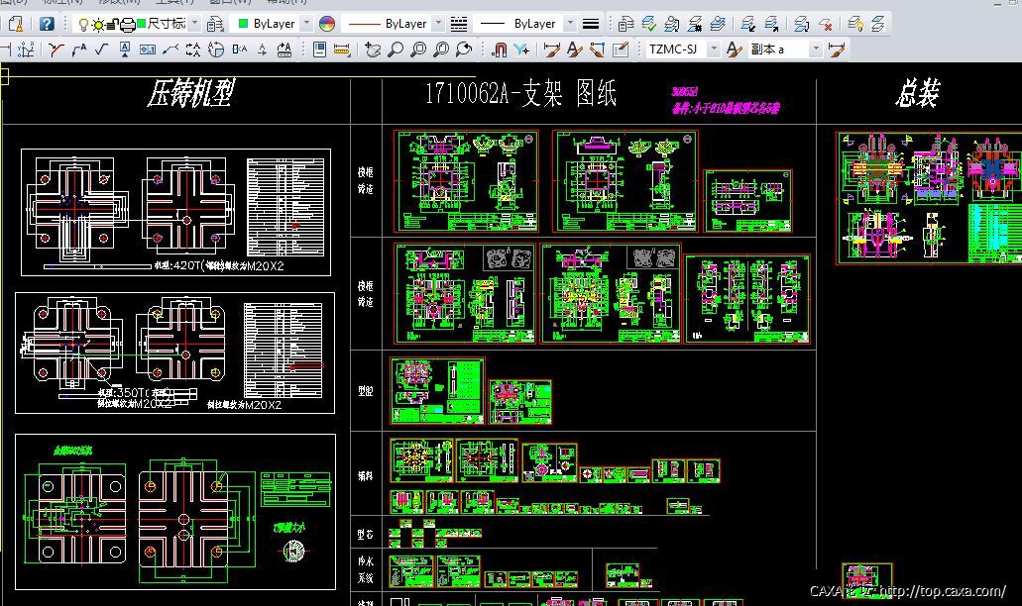
Task: Click the pan hand tool icon
Action: click(373, 49)
